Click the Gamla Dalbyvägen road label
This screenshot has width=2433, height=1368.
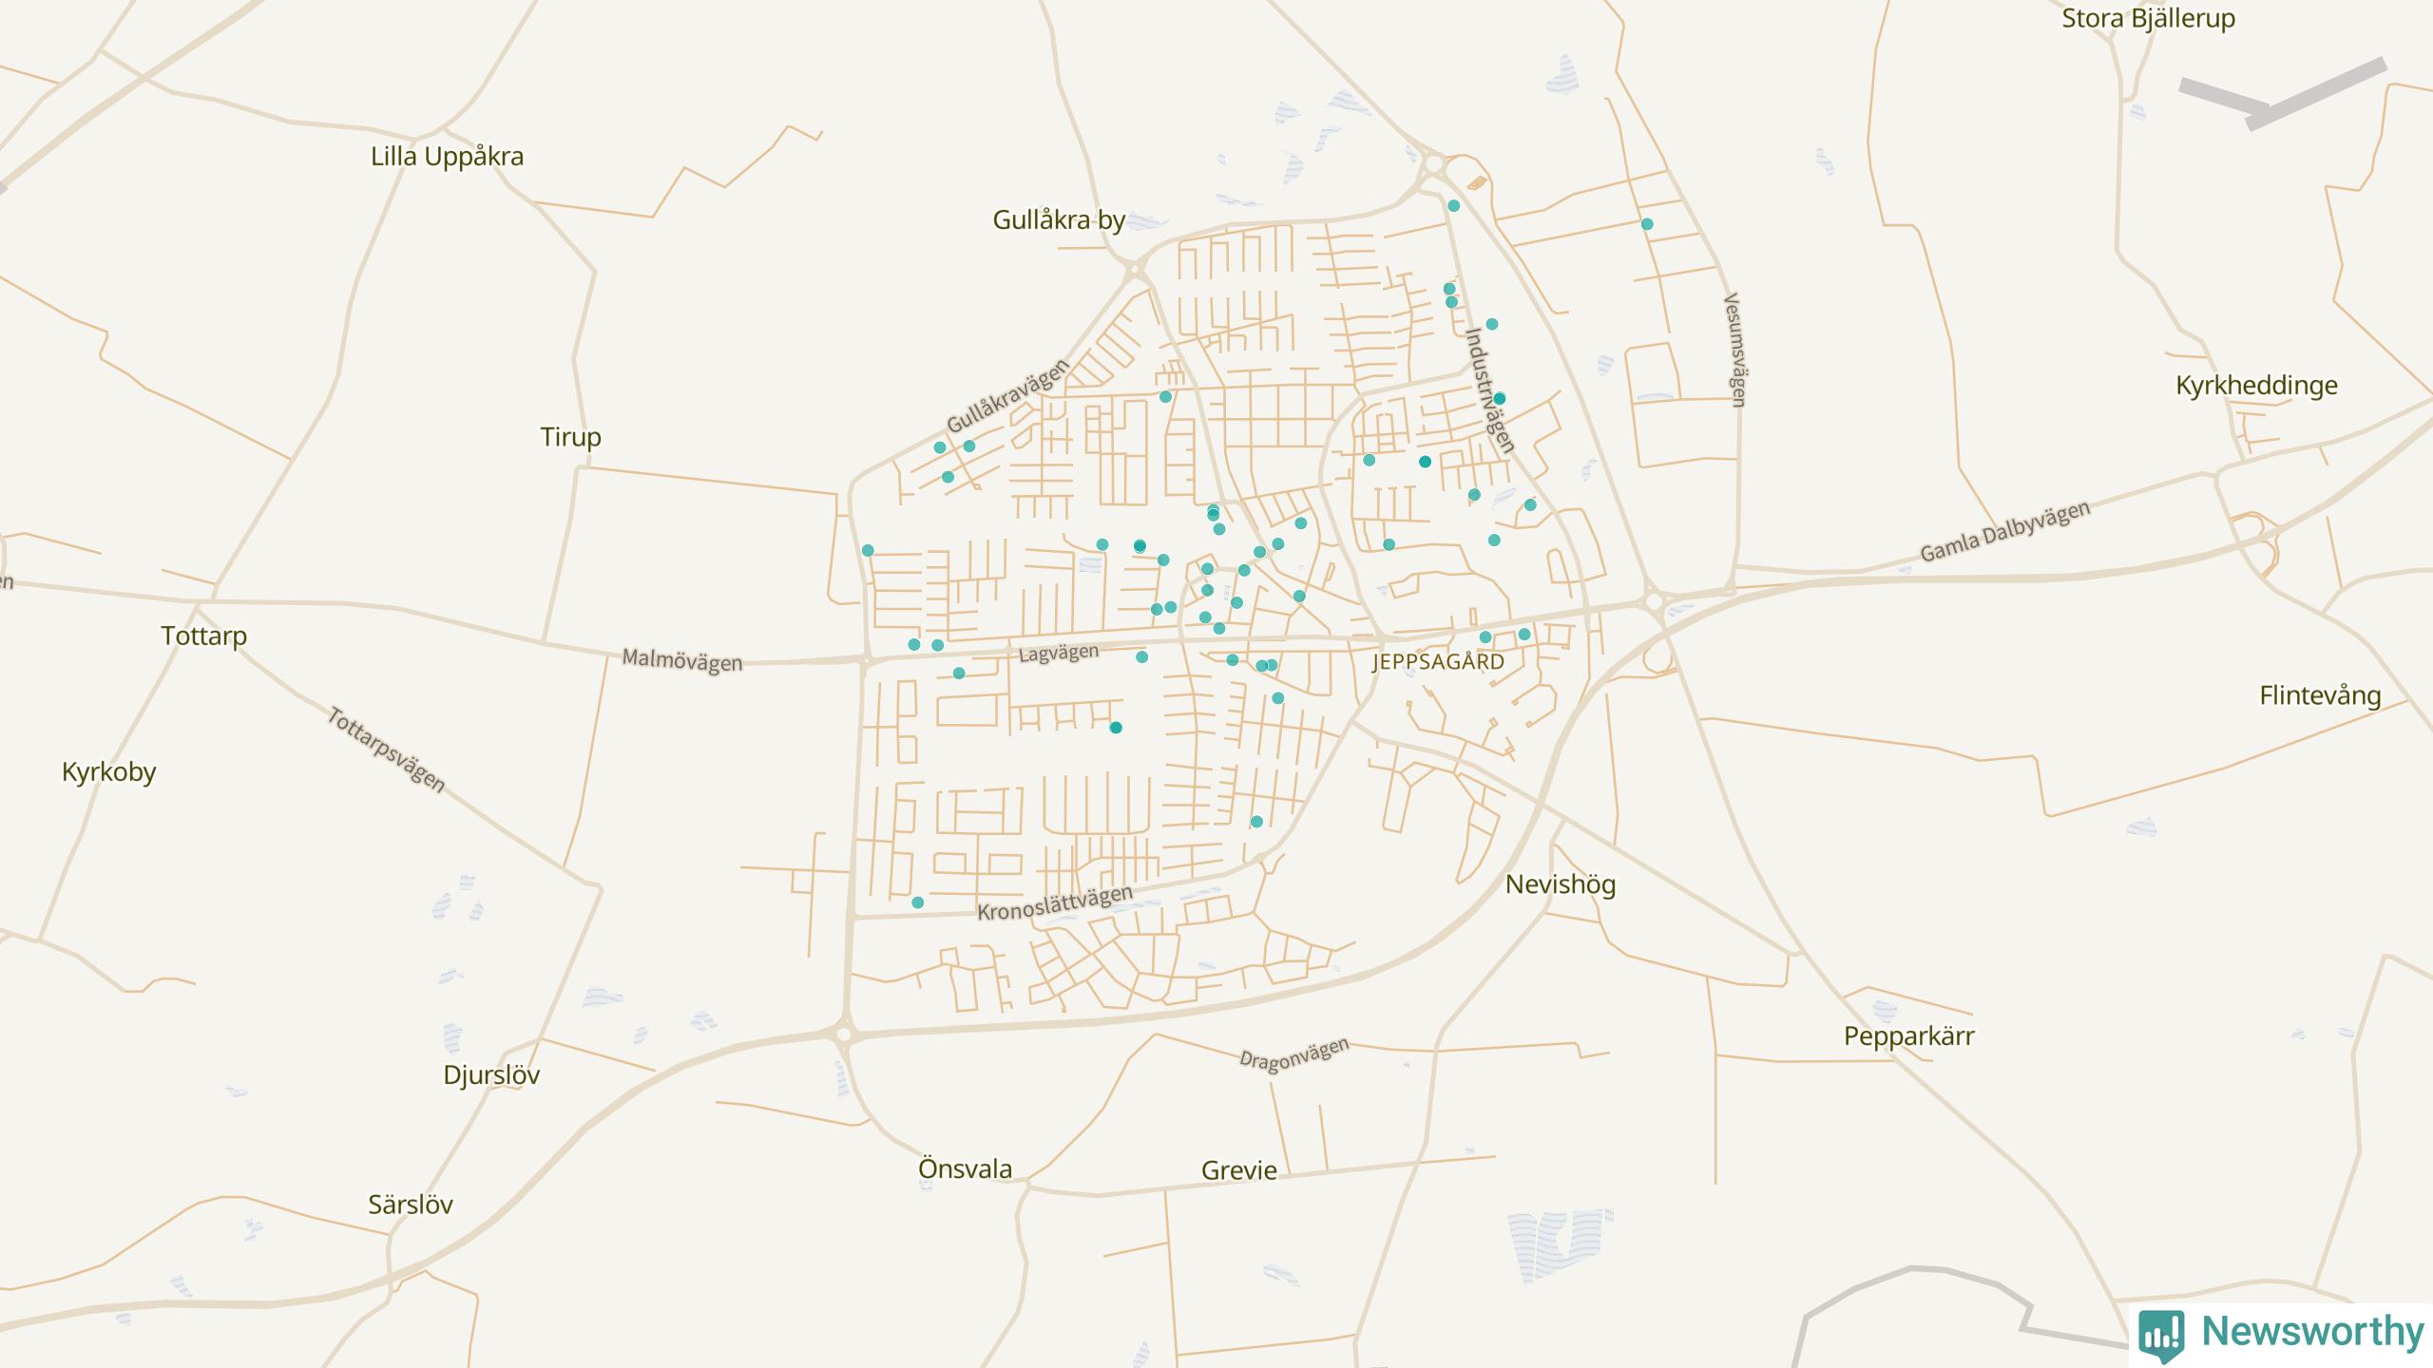pos(2005,532)
